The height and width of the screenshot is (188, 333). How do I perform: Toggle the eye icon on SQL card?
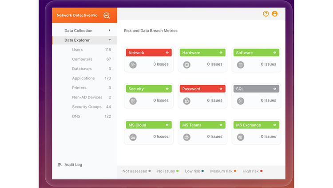tap(274, 89)
